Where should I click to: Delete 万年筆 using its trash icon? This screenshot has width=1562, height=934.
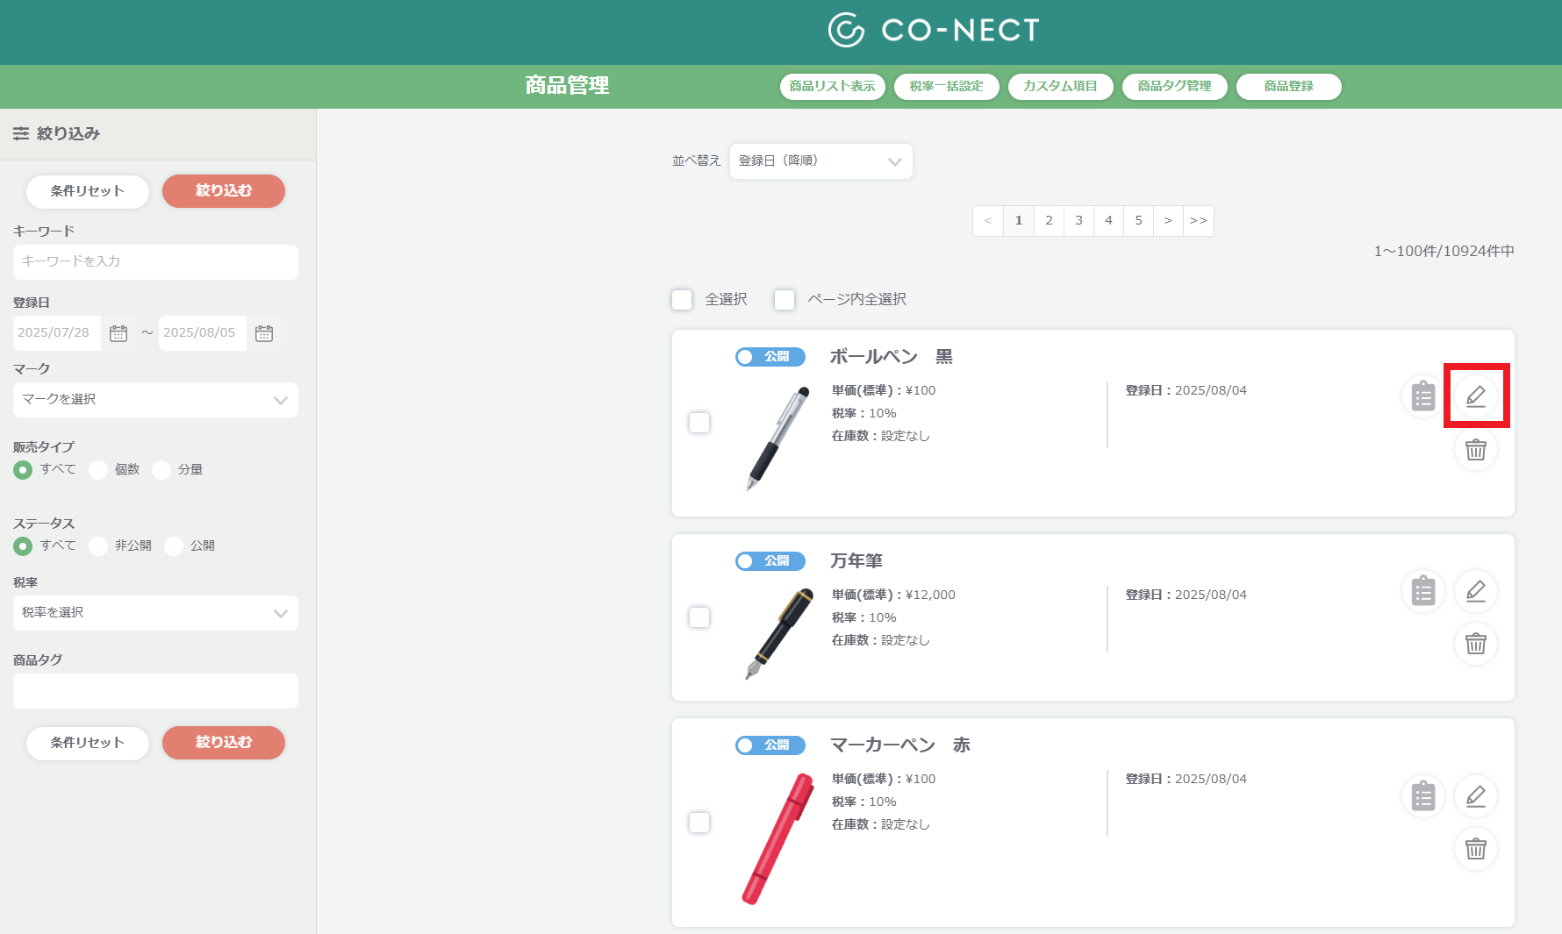(1476, 644)
